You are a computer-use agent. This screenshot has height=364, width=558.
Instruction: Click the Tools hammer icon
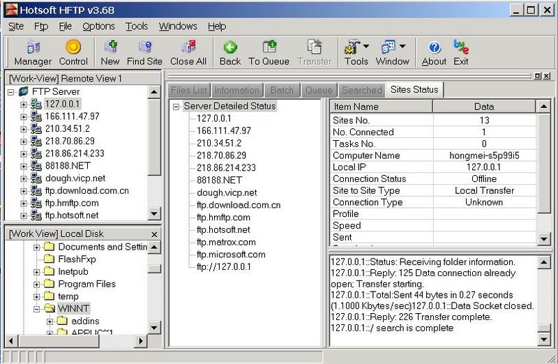(x=352, y=47)
